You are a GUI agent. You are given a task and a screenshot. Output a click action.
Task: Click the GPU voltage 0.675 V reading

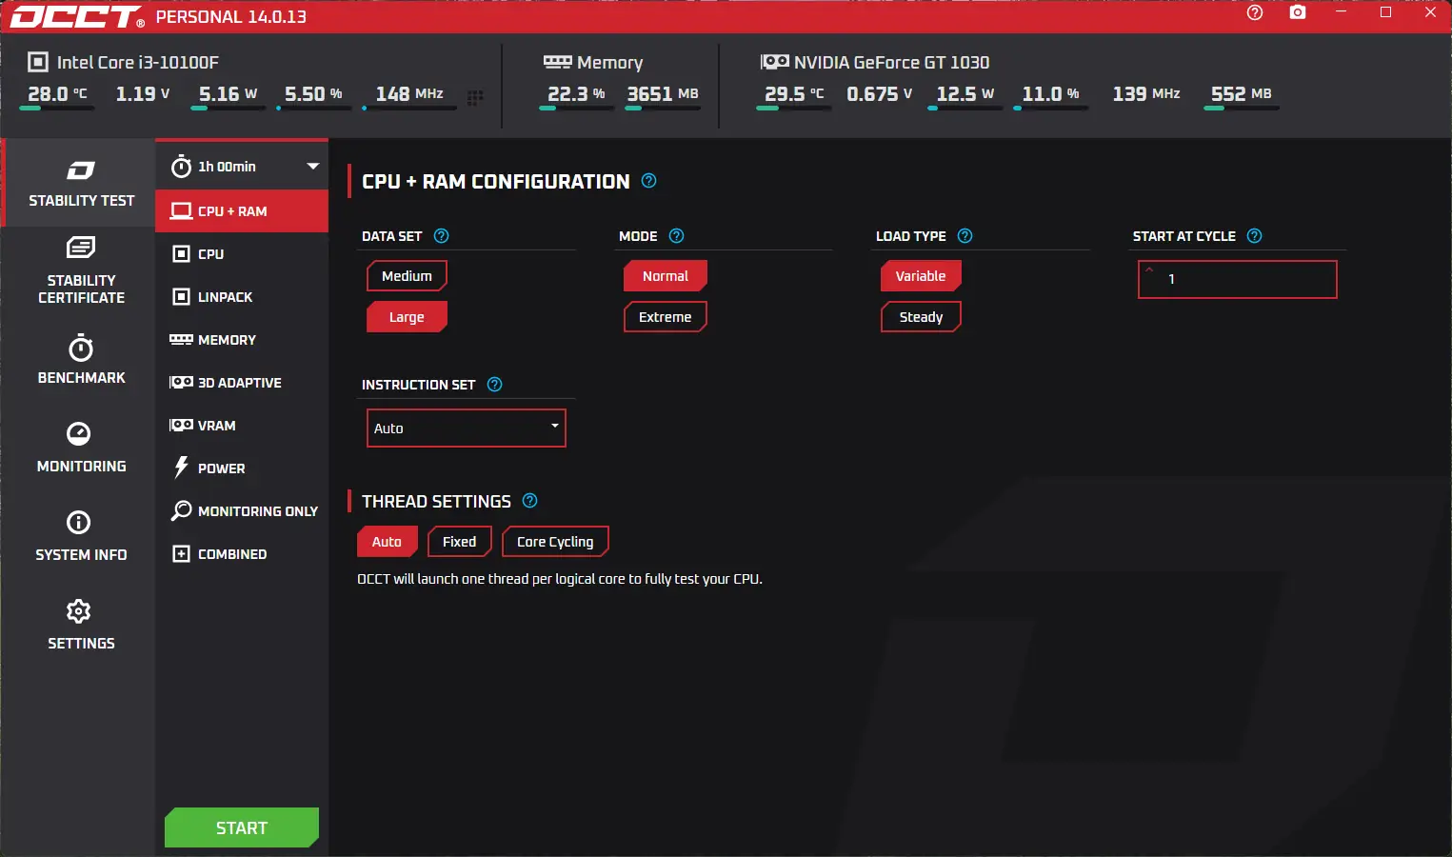(880, 94)
